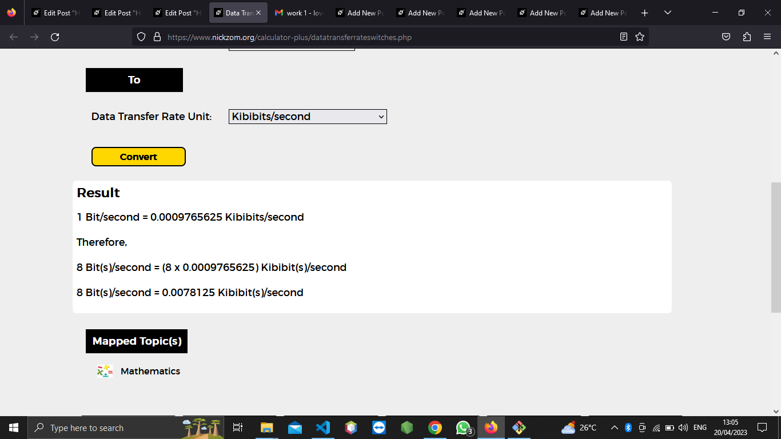
Task: Open WhatsApp from the taskbar
Action: click(x=463, y=428)
